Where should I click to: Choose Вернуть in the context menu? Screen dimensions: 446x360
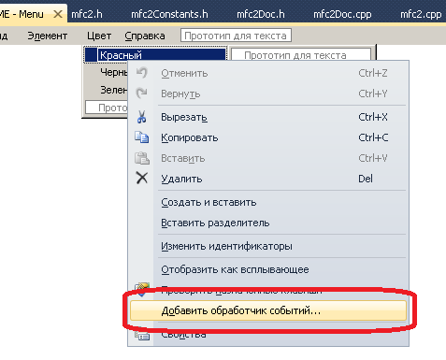268,94
